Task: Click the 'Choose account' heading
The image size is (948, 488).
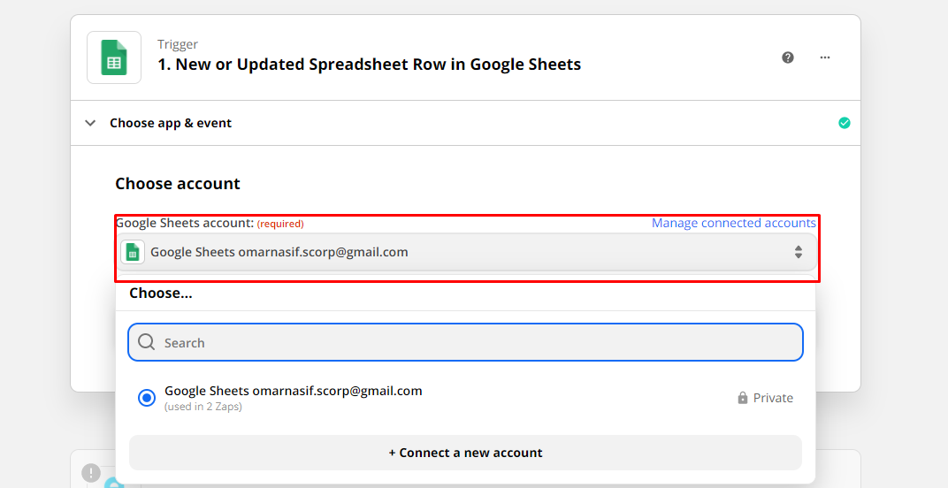Action: pyautogui.click(x=178, y=184)
